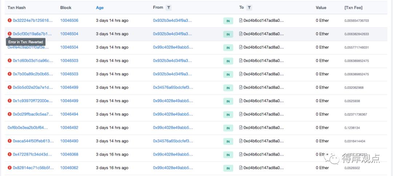The image size is (393, 176).
Task: Open transaction 0x472287fc34d43d
Action: 33,154
